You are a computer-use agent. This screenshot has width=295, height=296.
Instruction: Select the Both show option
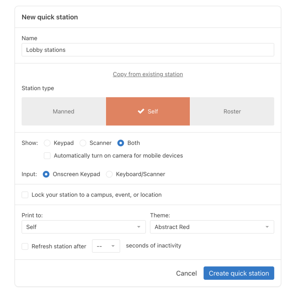coord(121,143)
